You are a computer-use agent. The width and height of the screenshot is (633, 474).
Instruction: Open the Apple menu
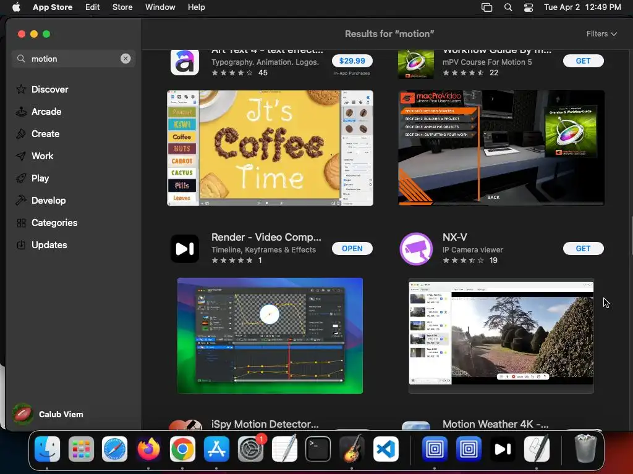coord(16,7)
